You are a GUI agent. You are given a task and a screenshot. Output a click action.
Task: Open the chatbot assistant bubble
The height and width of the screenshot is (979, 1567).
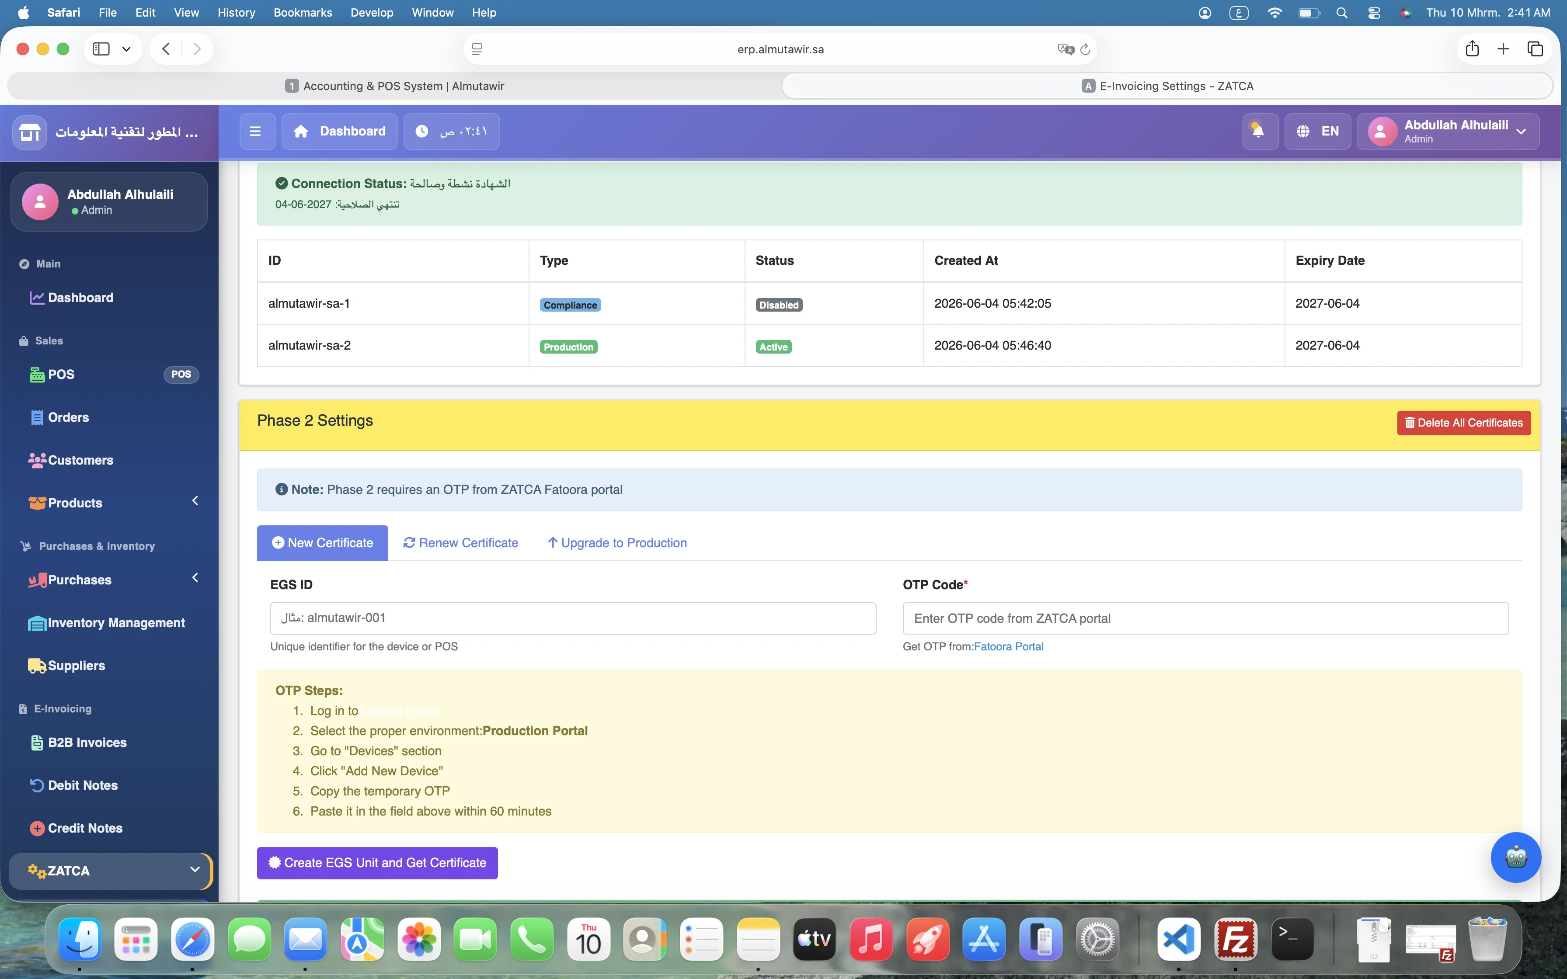pos(1515,857)
